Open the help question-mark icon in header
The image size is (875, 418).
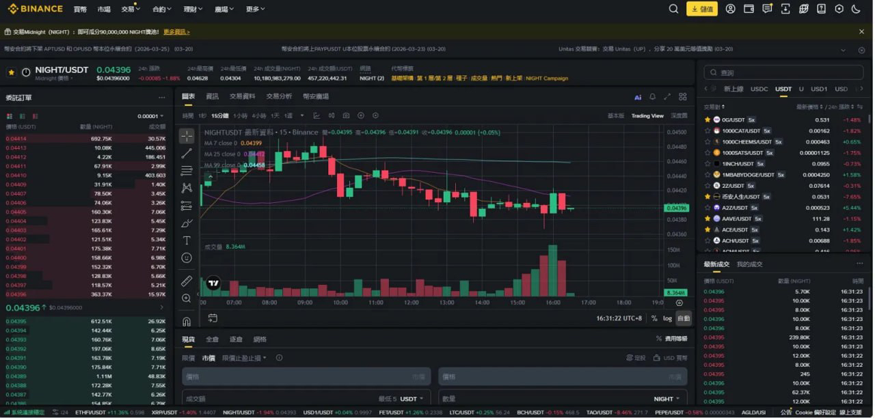pos(821,9)
